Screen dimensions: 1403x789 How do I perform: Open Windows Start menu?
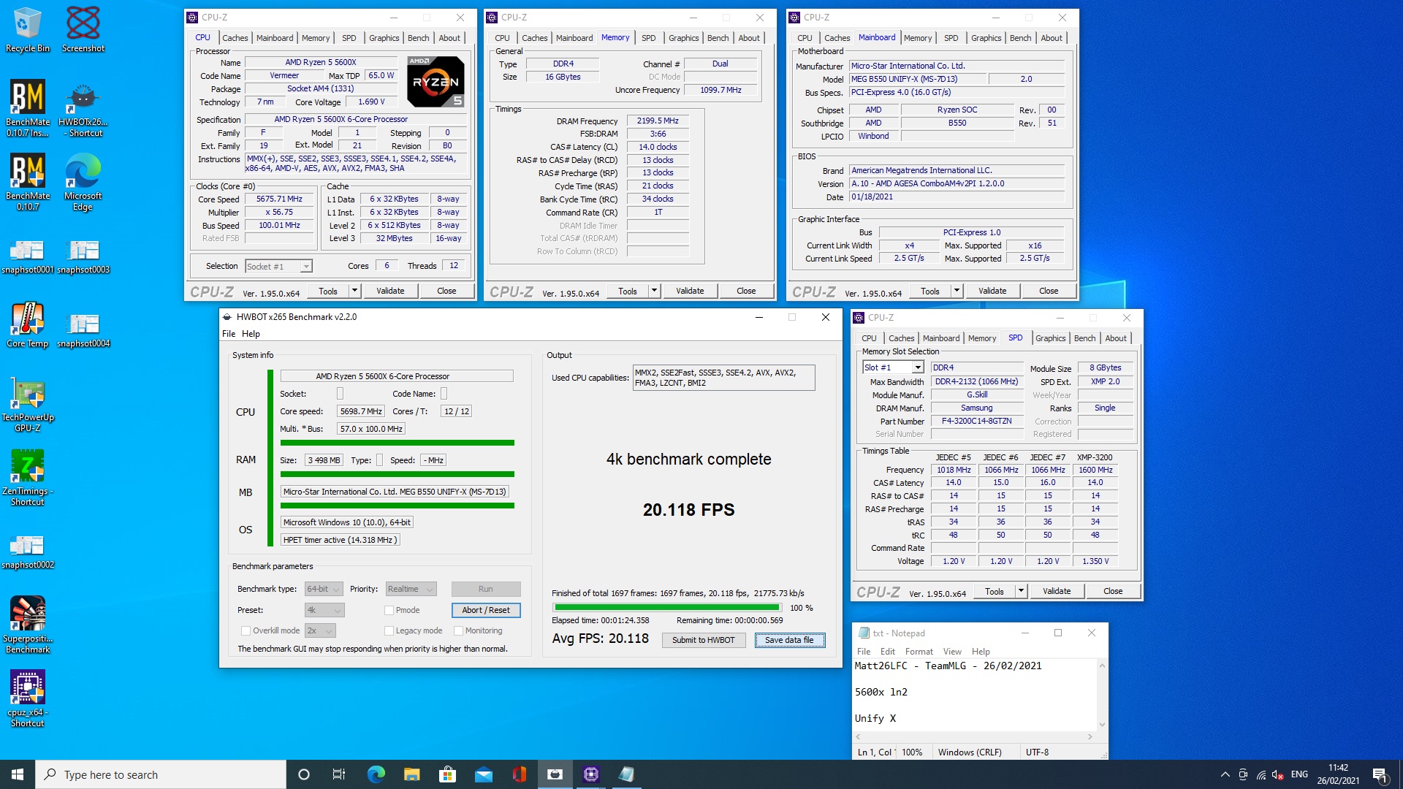(18, 774)
